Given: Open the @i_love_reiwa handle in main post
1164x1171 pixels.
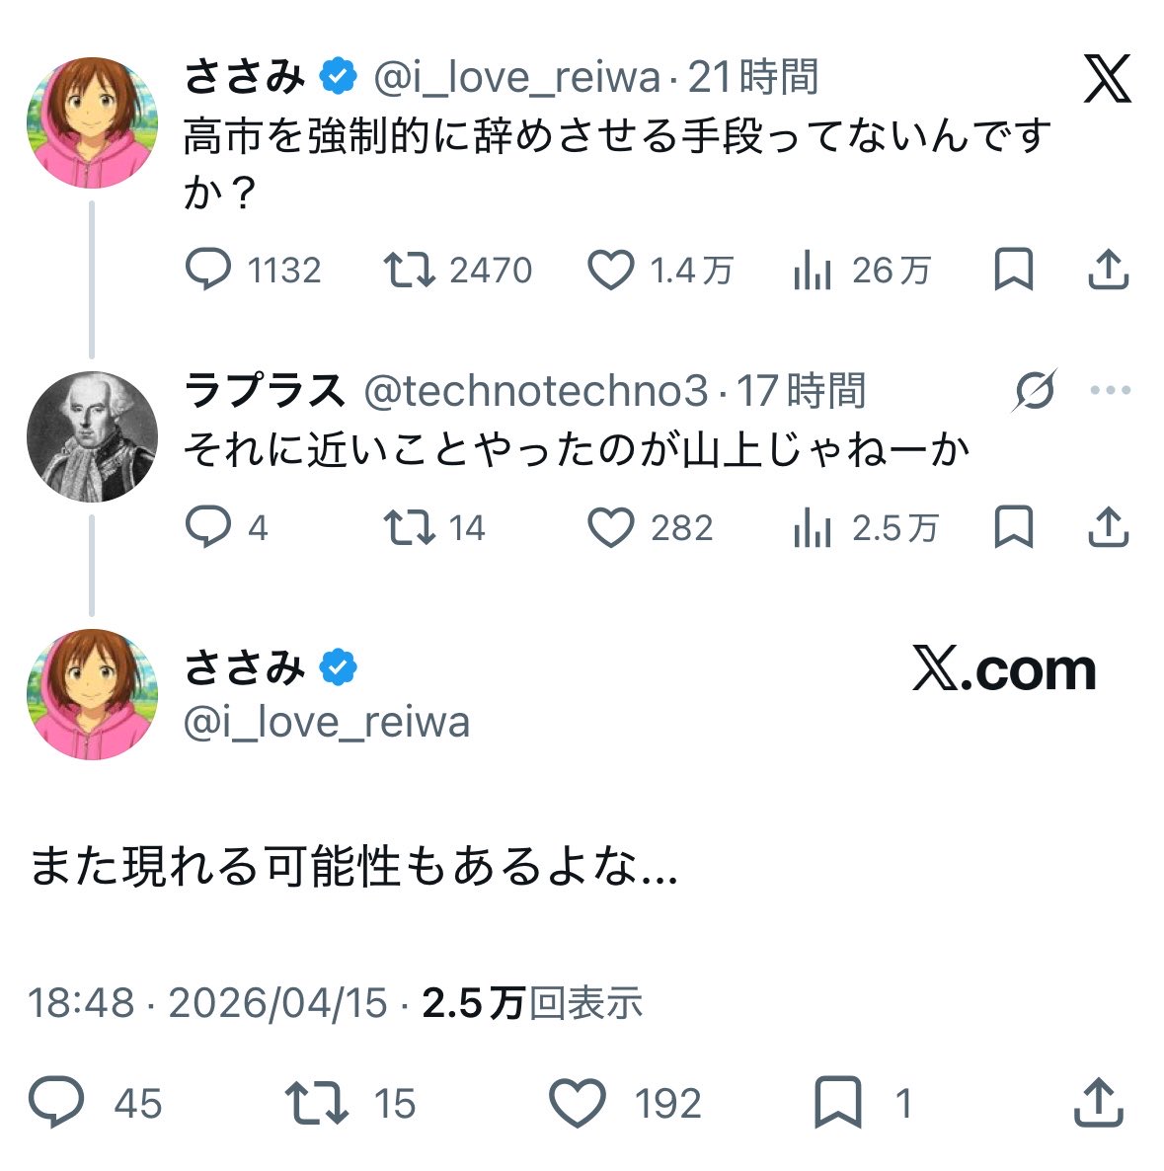Looking at the screenshot, I should point(327,723).
